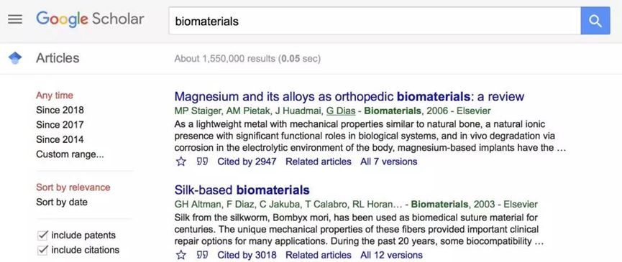This screenshot has height=262, width=622.
Task: Open Silk-based biomaterials article title
Action: coord(242,190)
